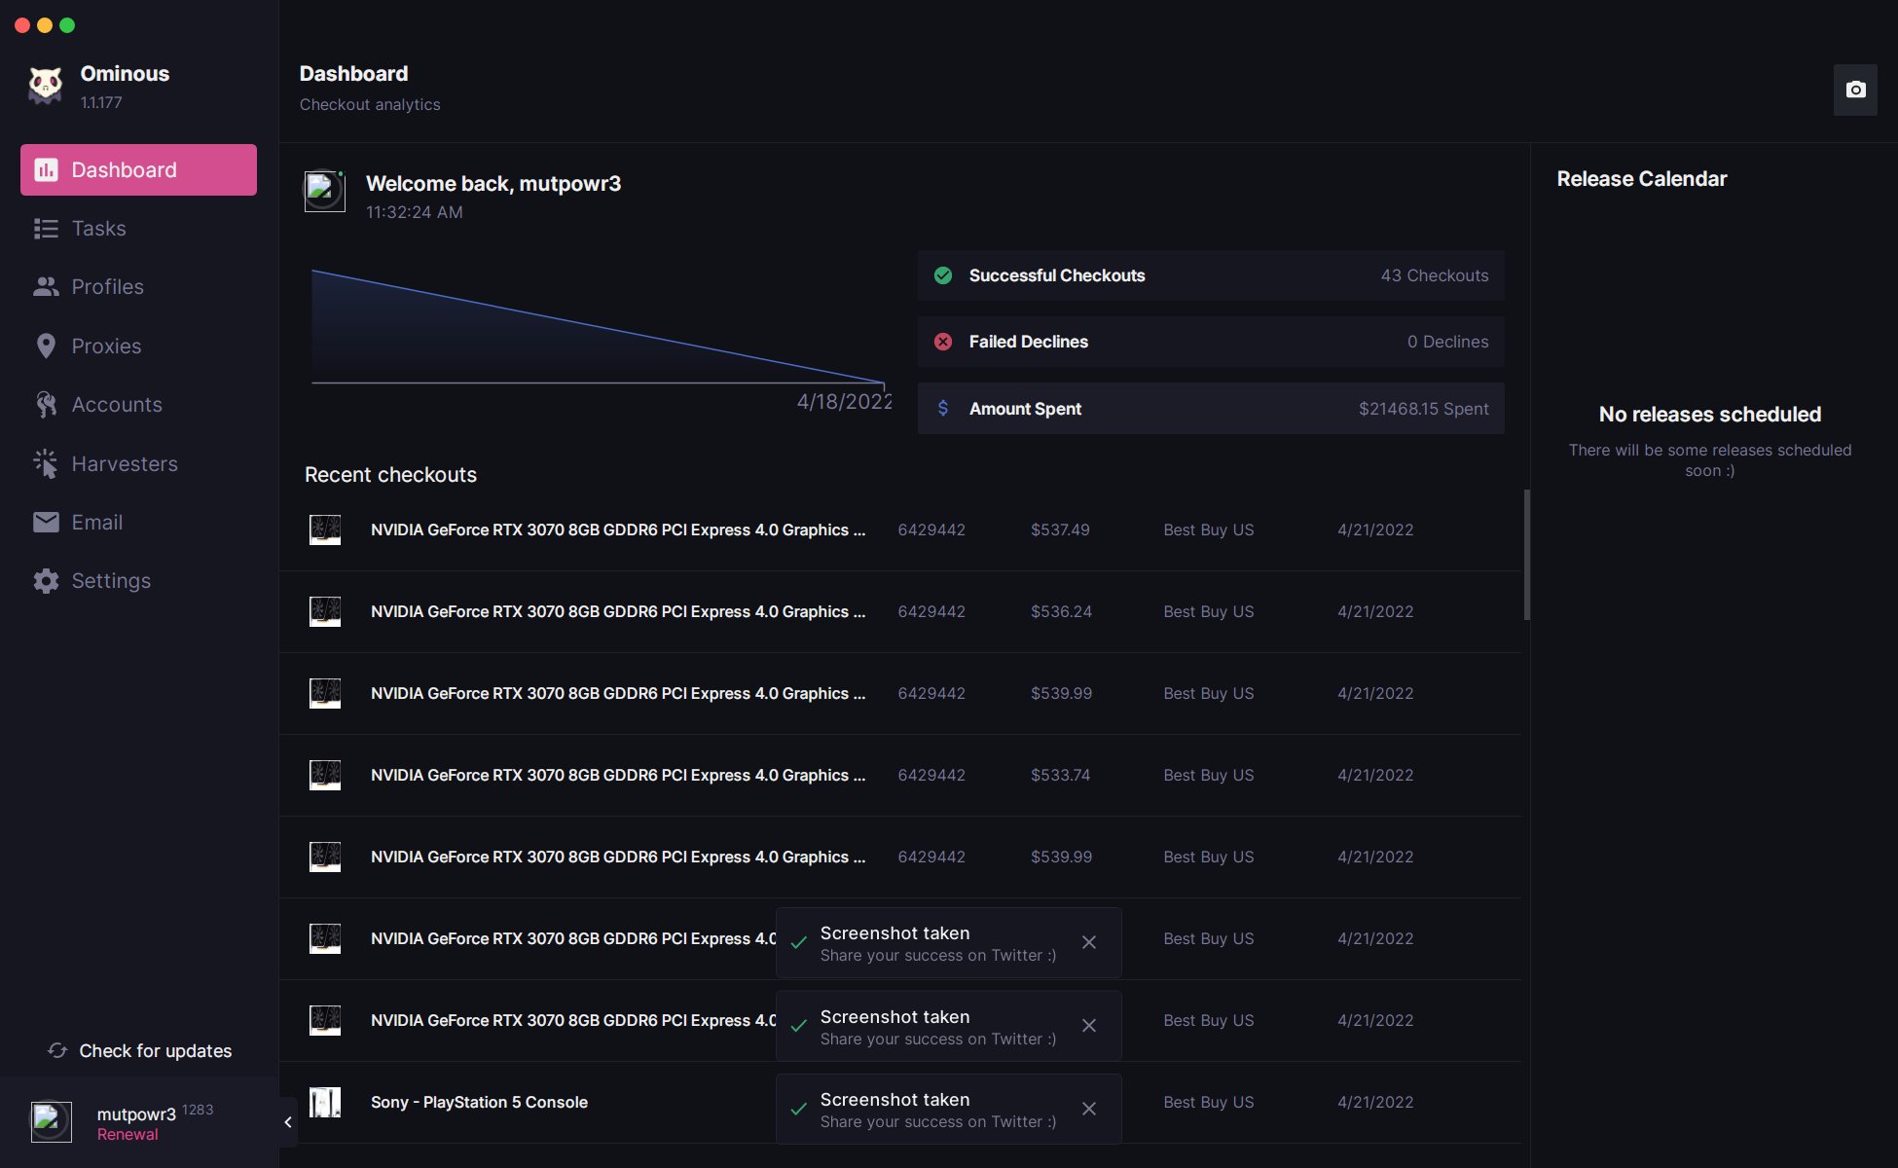Click the $537.49 RTX 3070 product thumbnail
Screen dimensions: 1898x1168
click(x=325, y=529)
